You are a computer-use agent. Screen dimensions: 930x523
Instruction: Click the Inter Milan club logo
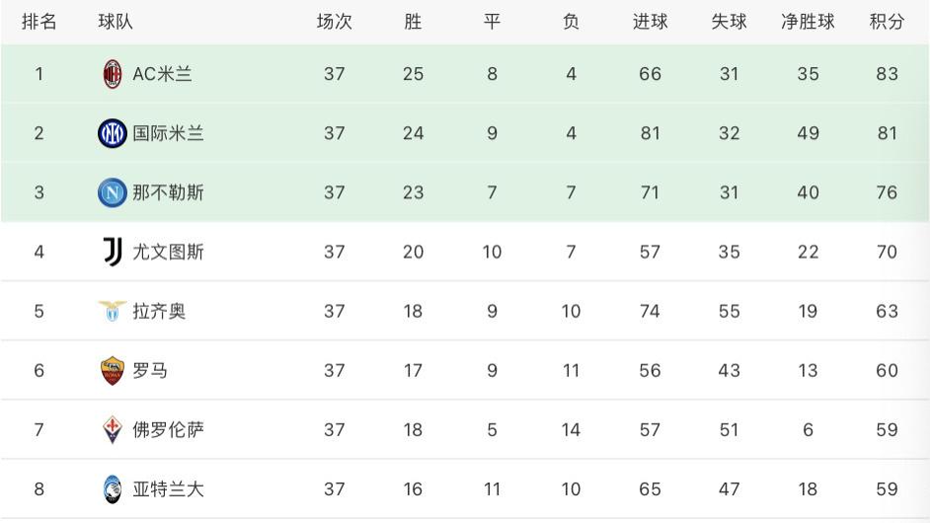113,133
